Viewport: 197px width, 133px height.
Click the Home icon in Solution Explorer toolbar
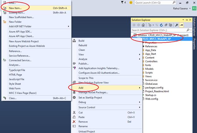coord(143,25)
